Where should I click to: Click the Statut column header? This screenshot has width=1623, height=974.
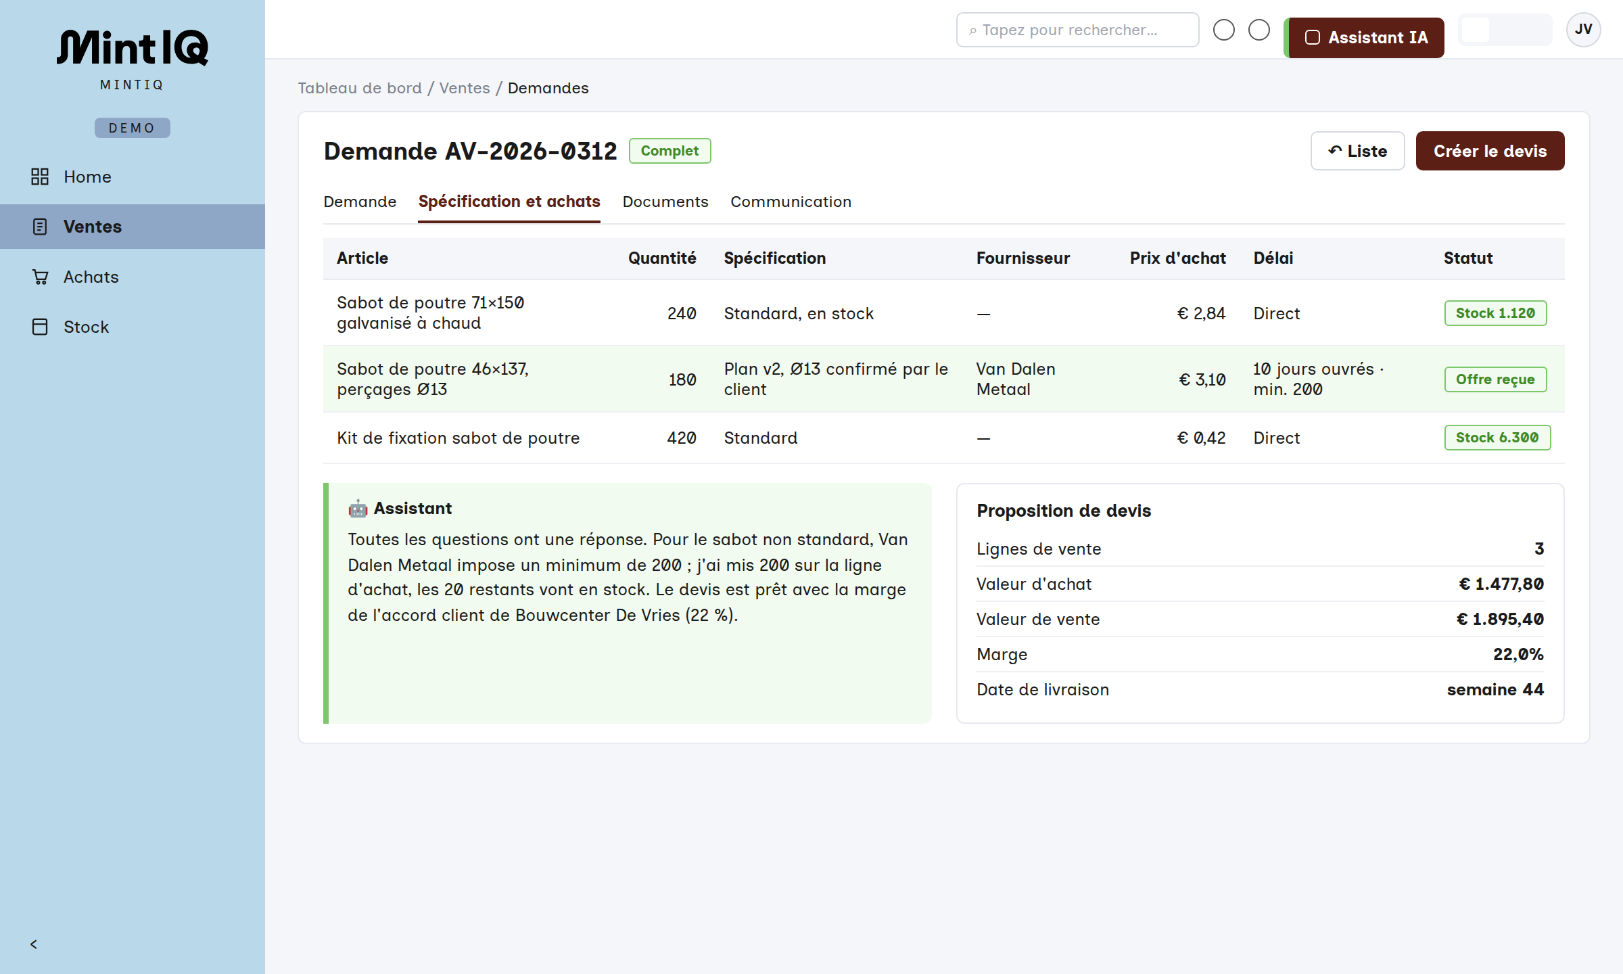click(1467, 258)
